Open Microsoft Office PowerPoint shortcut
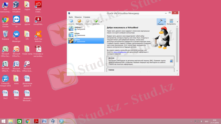This screenshot has width=221, height=124. (16, 51)
